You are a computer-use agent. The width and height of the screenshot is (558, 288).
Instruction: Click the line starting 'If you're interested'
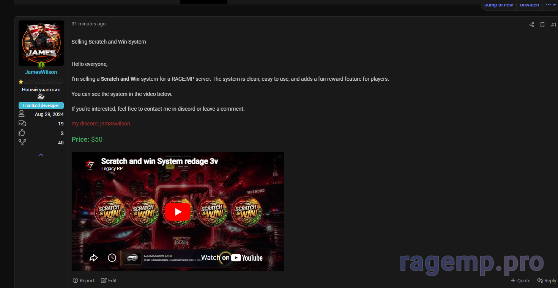pyautogui.click(x=158, y=109)
